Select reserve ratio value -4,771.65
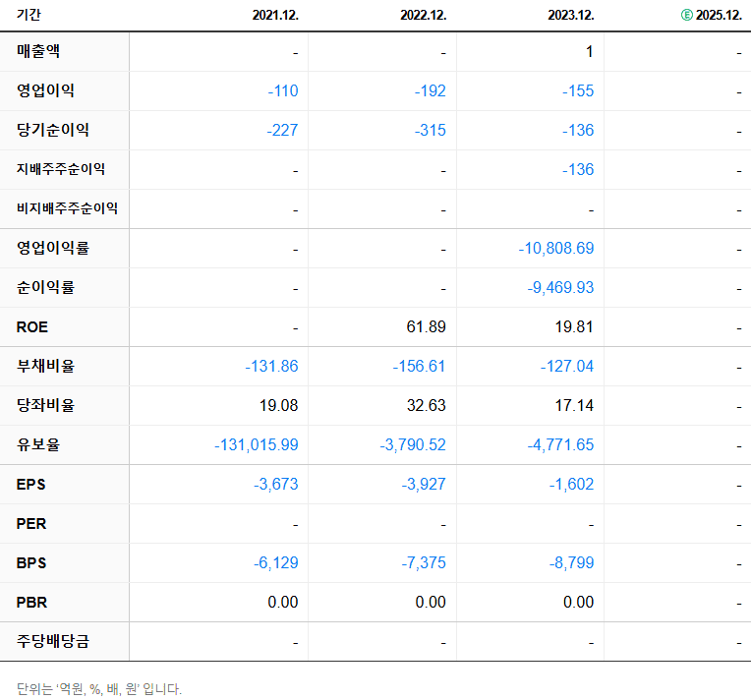Viewport: 751px width, 700px height. coord(561,444)
